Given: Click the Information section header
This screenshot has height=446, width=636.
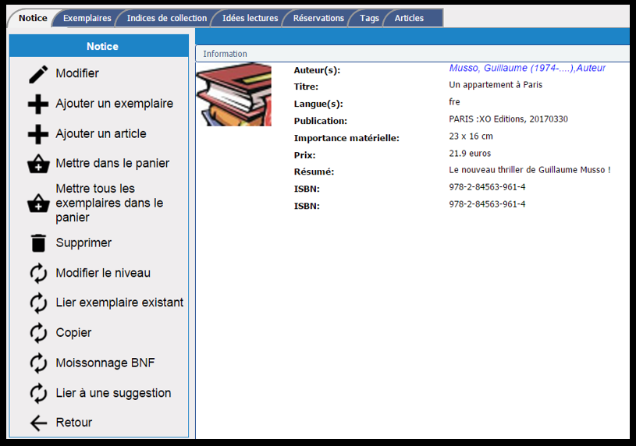Looking at the screenshot, I should click(x=412, y=54).
